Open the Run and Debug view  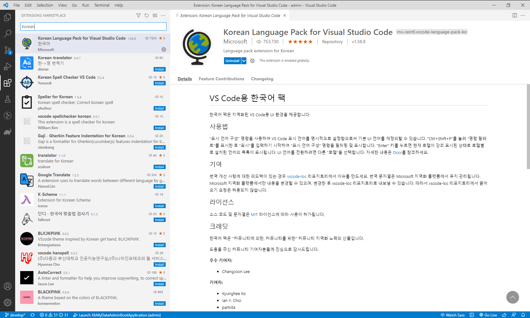8,66
